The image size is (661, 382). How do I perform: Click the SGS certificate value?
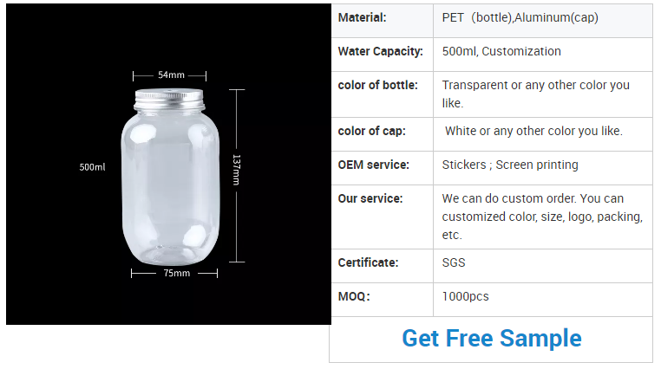pyautogui.click(x=454, y=262)
